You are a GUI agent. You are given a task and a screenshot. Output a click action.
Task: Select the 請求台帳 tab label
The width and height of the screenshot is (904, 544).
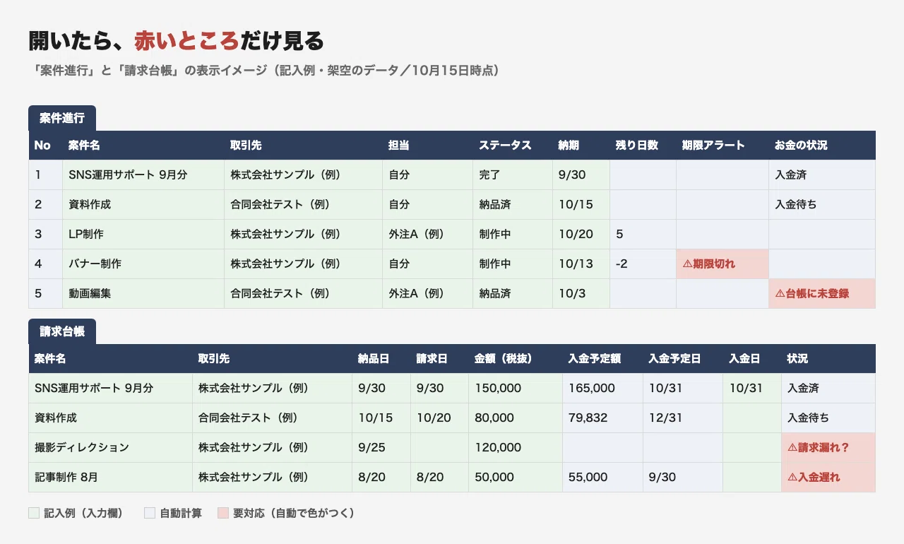click(x=62, y=331)
